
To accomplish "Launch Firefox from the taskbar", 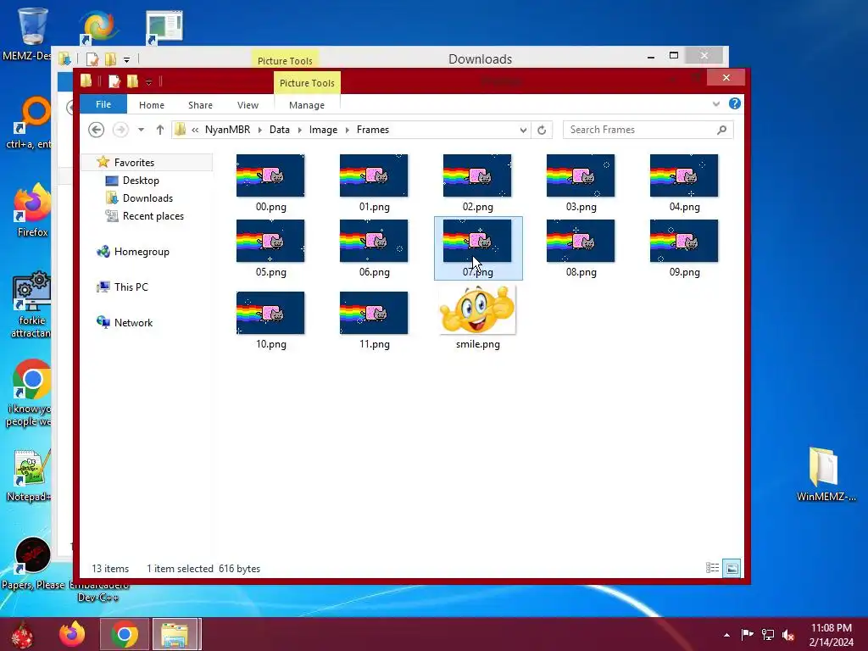I will click(72, 634).
